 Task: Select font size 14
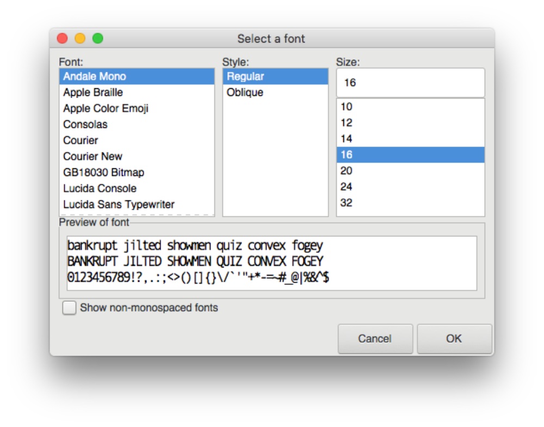click(x=347, y=139)
